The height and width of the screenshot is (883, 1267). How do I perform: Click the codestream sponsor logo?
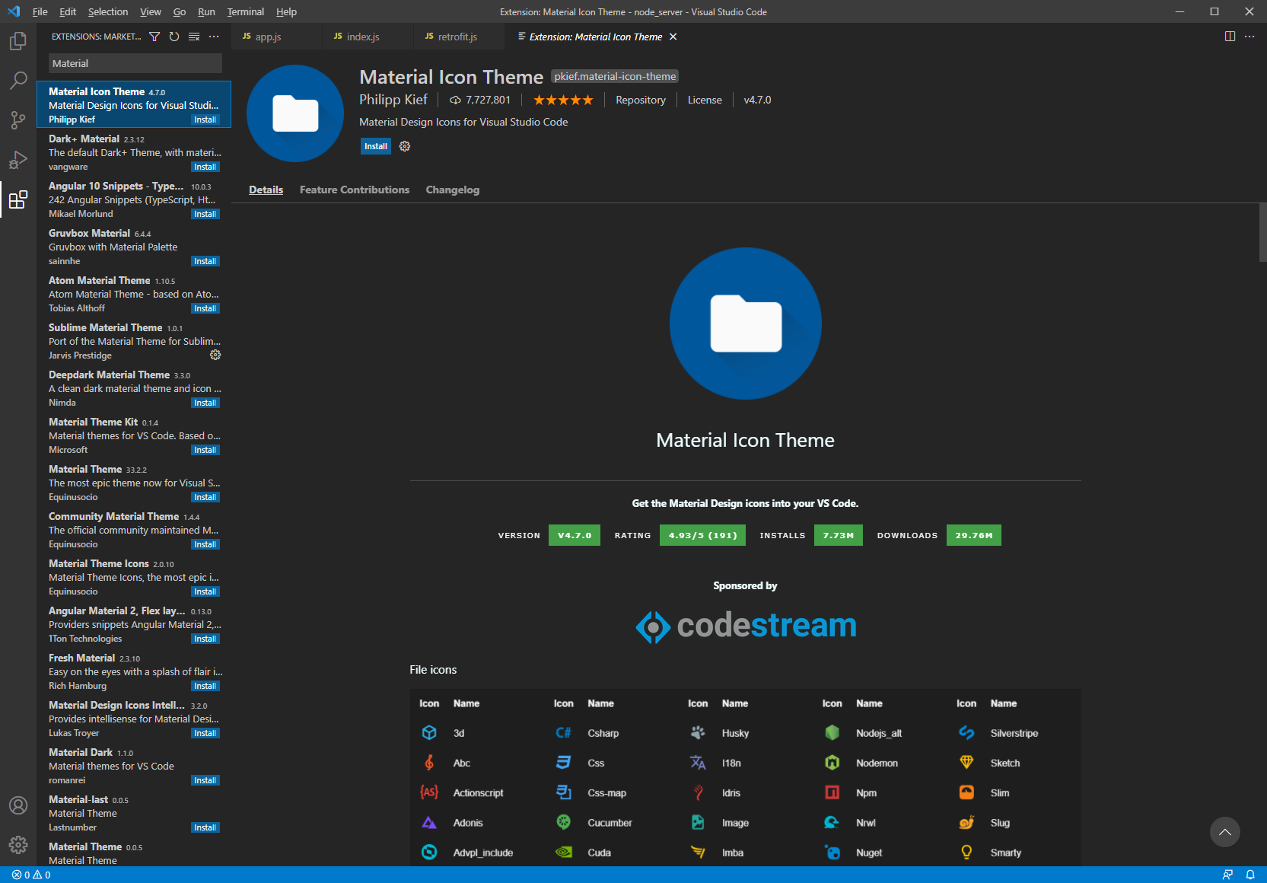click(746, 626)
